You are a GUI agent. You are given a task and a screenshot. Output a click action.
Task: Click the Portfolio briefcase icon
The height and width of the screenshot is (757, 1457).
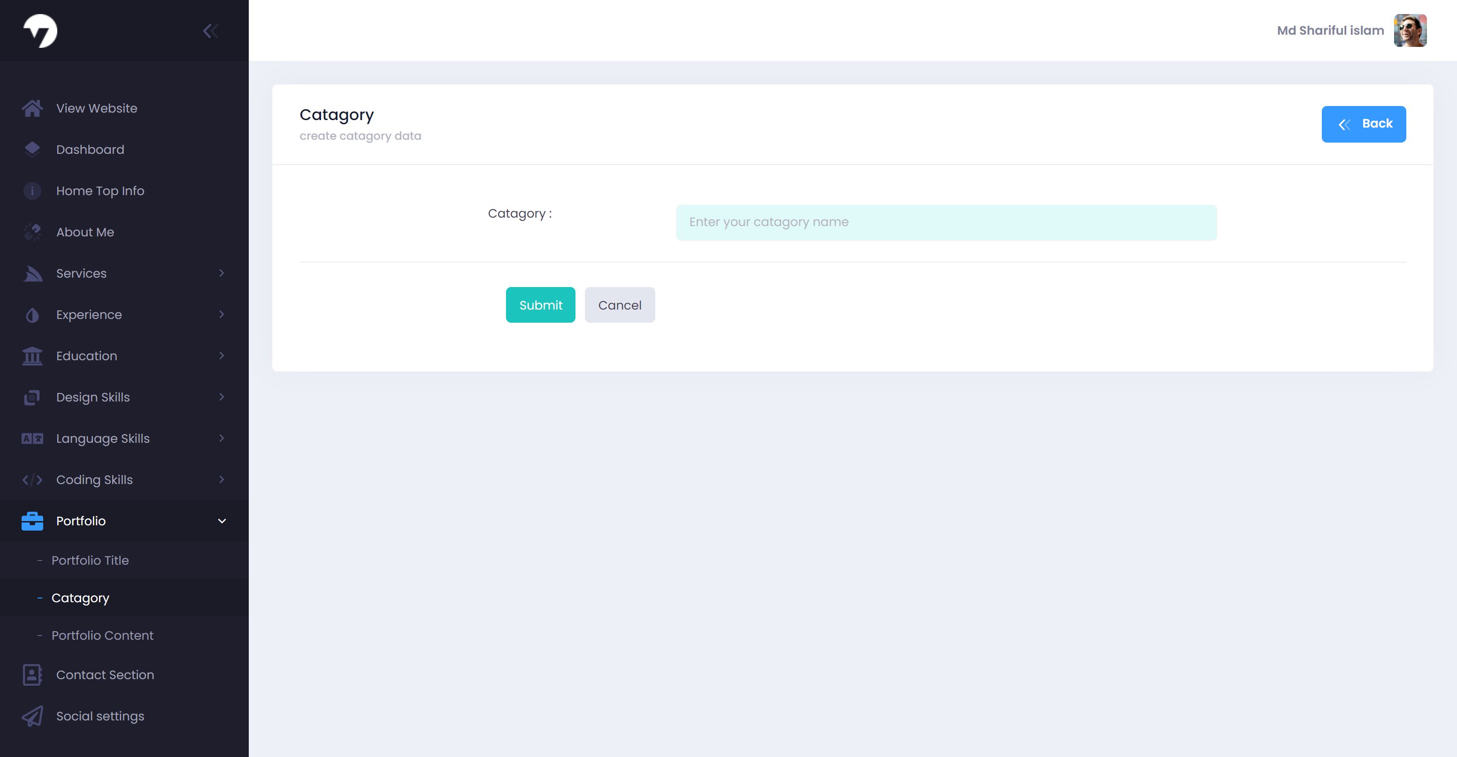tap(32, 521)
